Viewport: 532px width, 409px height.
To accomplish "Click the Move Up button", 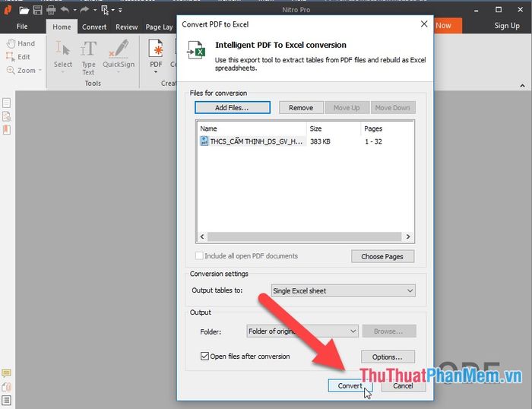I will point(347,108).
